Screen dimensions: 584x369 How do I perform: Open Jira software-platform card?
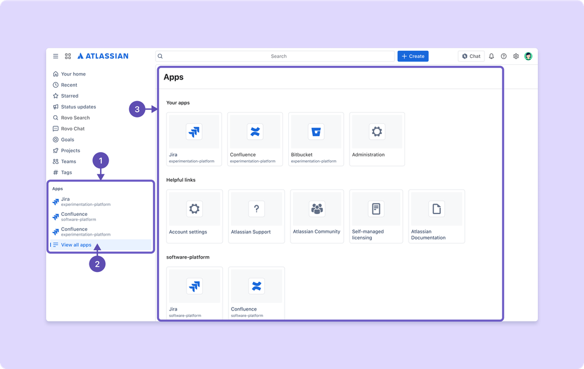click(x=195, y=293)
